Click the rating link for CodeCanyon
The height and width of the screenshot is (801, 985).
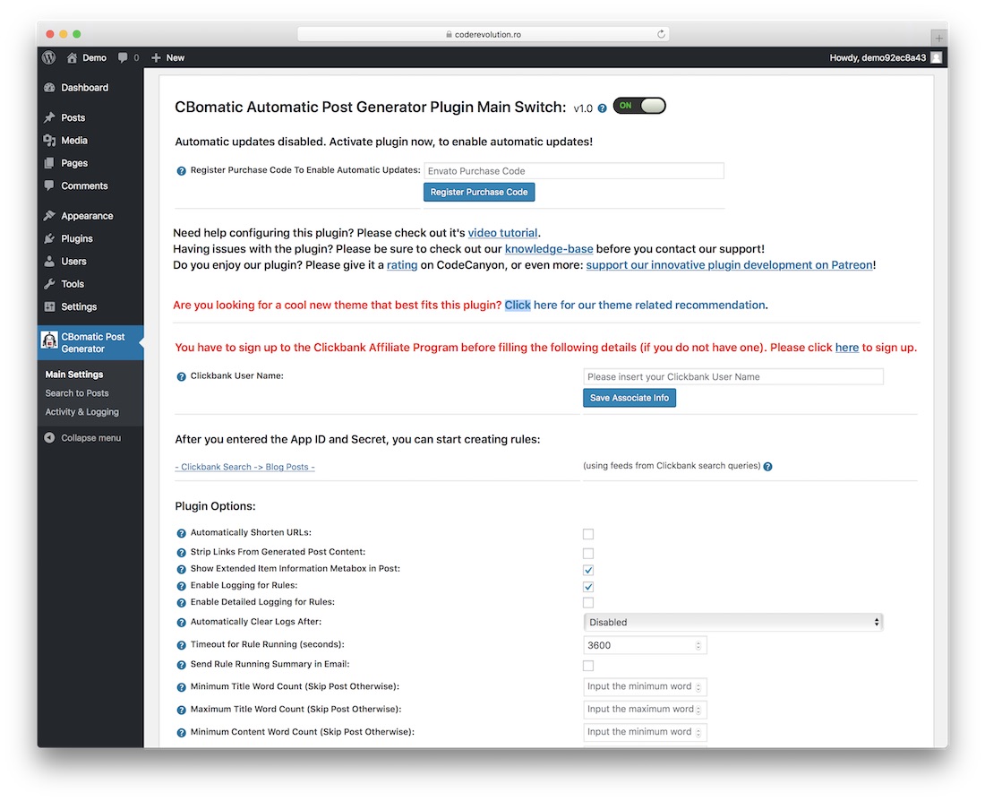402,264
